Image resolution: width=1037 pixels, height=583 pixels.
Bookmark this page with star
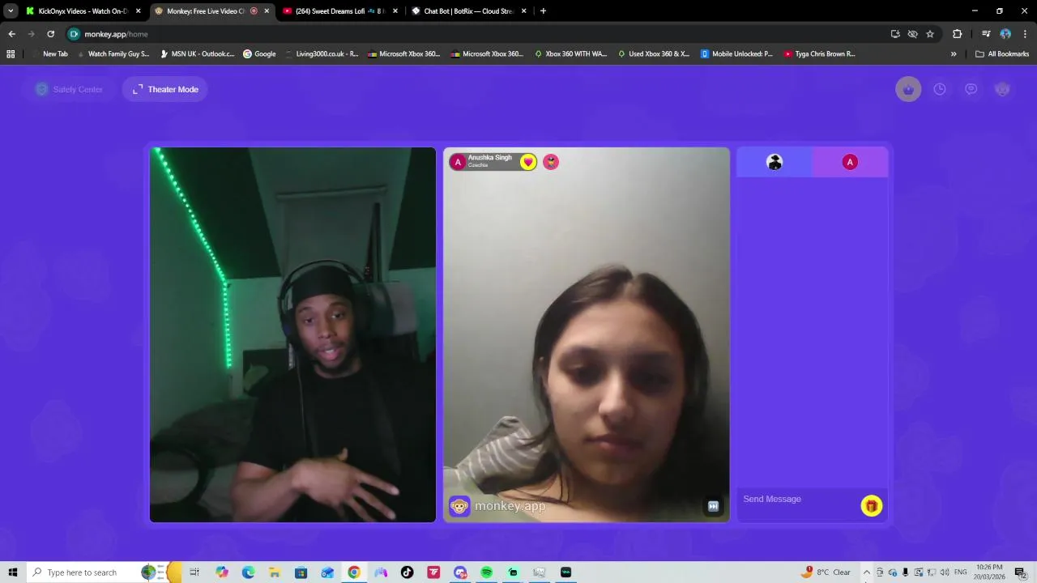point(930,34)
